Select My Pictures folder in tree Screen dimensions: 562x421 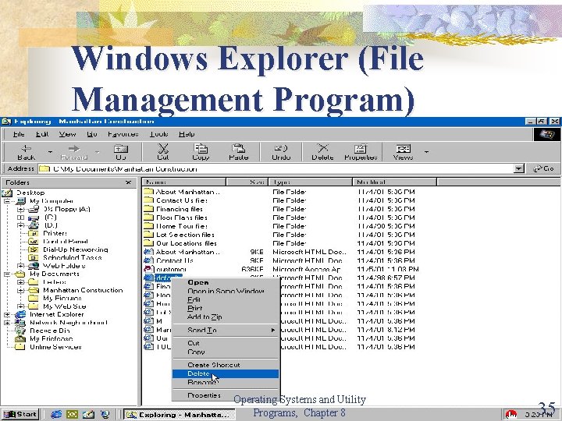pyautogui.click(x=62, y=298)
